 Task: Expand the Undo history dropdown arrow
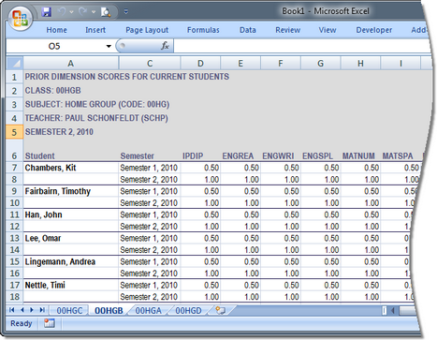point(71,12)
